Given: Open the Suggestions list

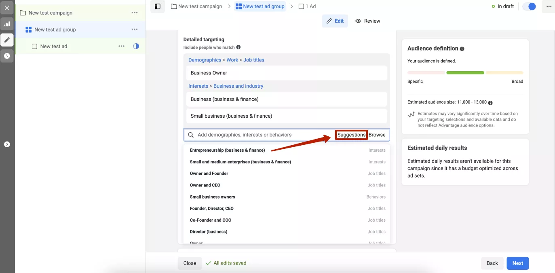Looking at the screenshot, I should pos(351,135).
